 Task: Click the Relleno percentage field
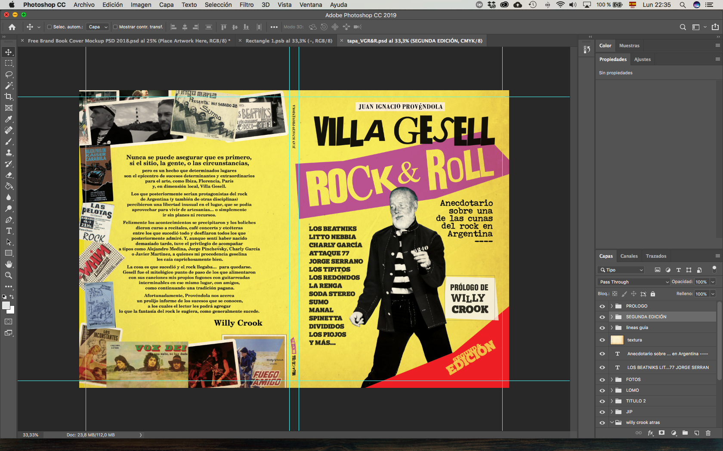(701, 294)
